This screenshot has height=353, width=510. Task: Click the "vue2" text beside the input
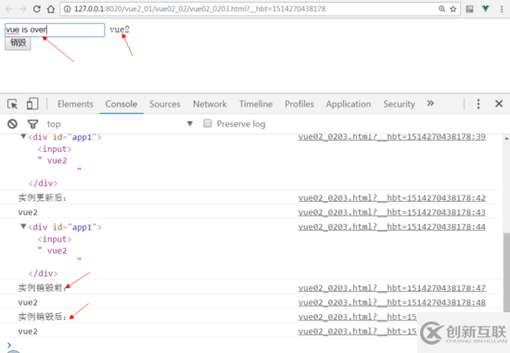[x=120, y=30]
